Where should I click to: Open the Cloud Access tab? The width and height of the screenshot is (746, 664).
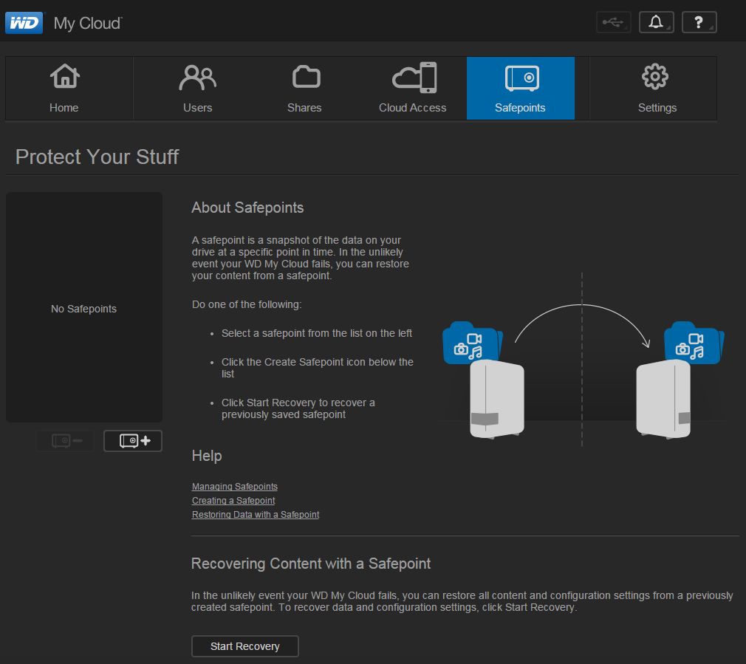point(412,89)
